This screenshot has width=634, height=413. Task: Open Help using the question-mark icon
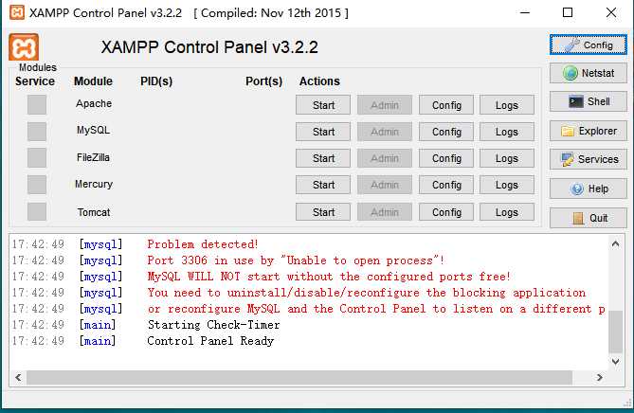pyautogui.click(x=588, y=189)
